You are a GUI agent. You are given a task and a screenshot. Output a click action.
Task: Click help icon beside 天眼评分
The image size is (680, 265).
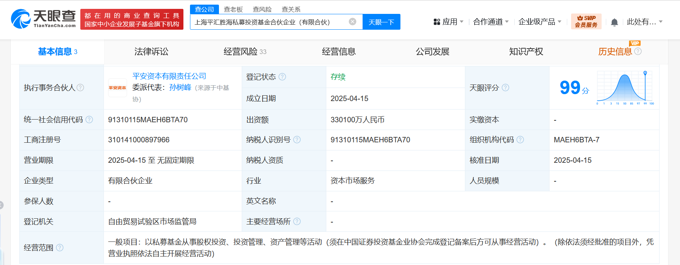pyautogui.click(x=505, y=88)
